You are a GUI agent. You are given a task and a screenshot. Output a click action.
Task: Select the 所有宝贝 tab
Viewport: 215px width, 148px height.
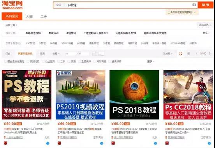[x=12, y=16]
